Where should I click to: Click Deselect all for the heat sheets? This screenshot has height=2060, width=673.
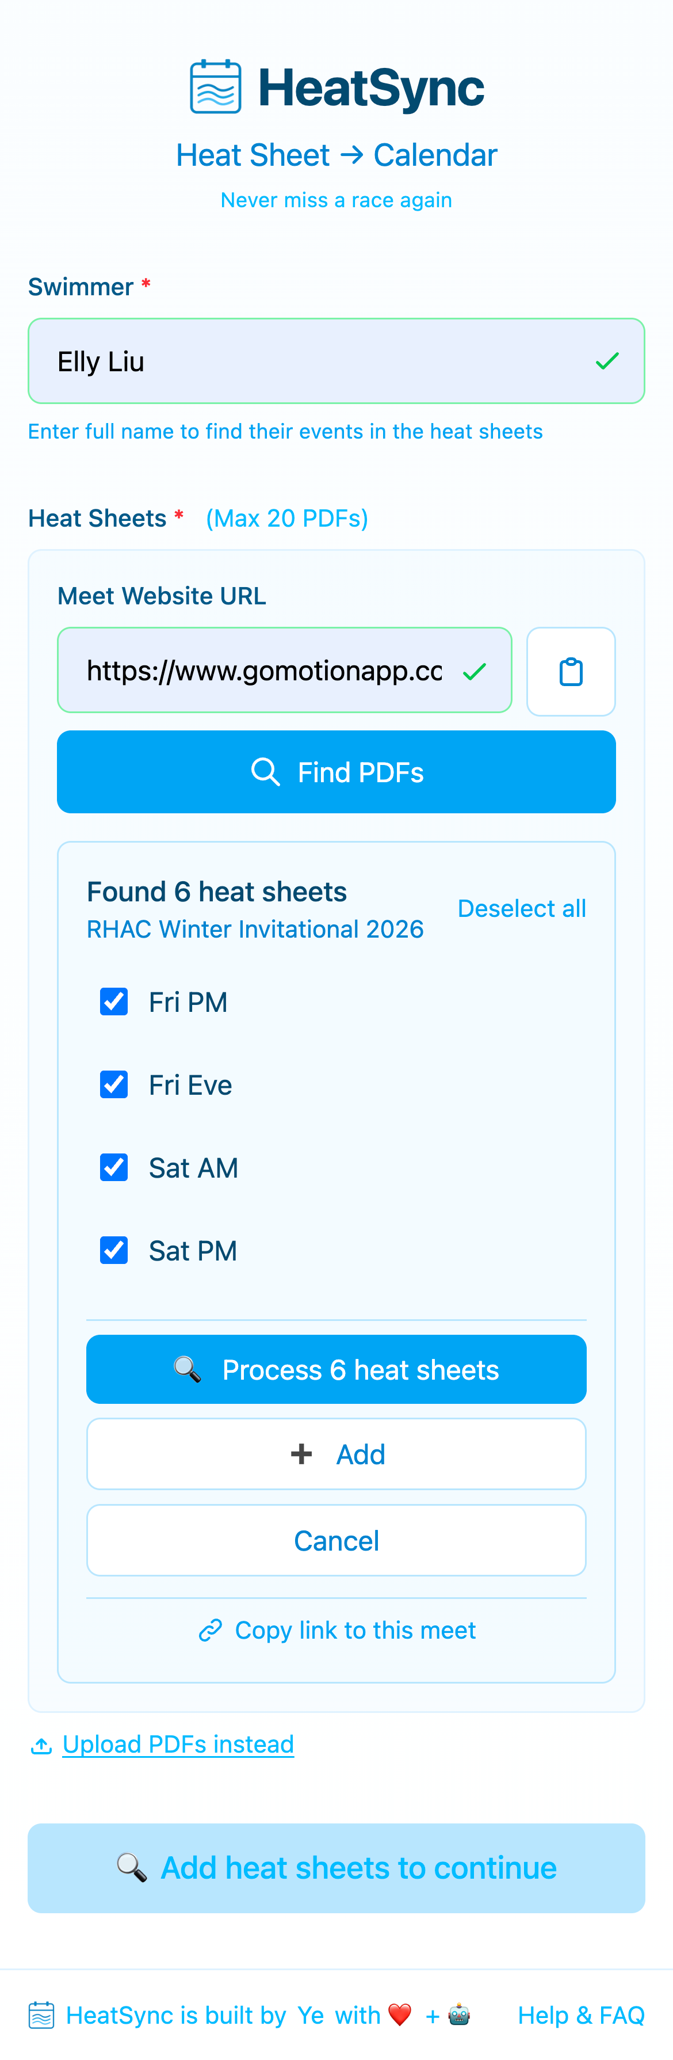click(521, 908)
